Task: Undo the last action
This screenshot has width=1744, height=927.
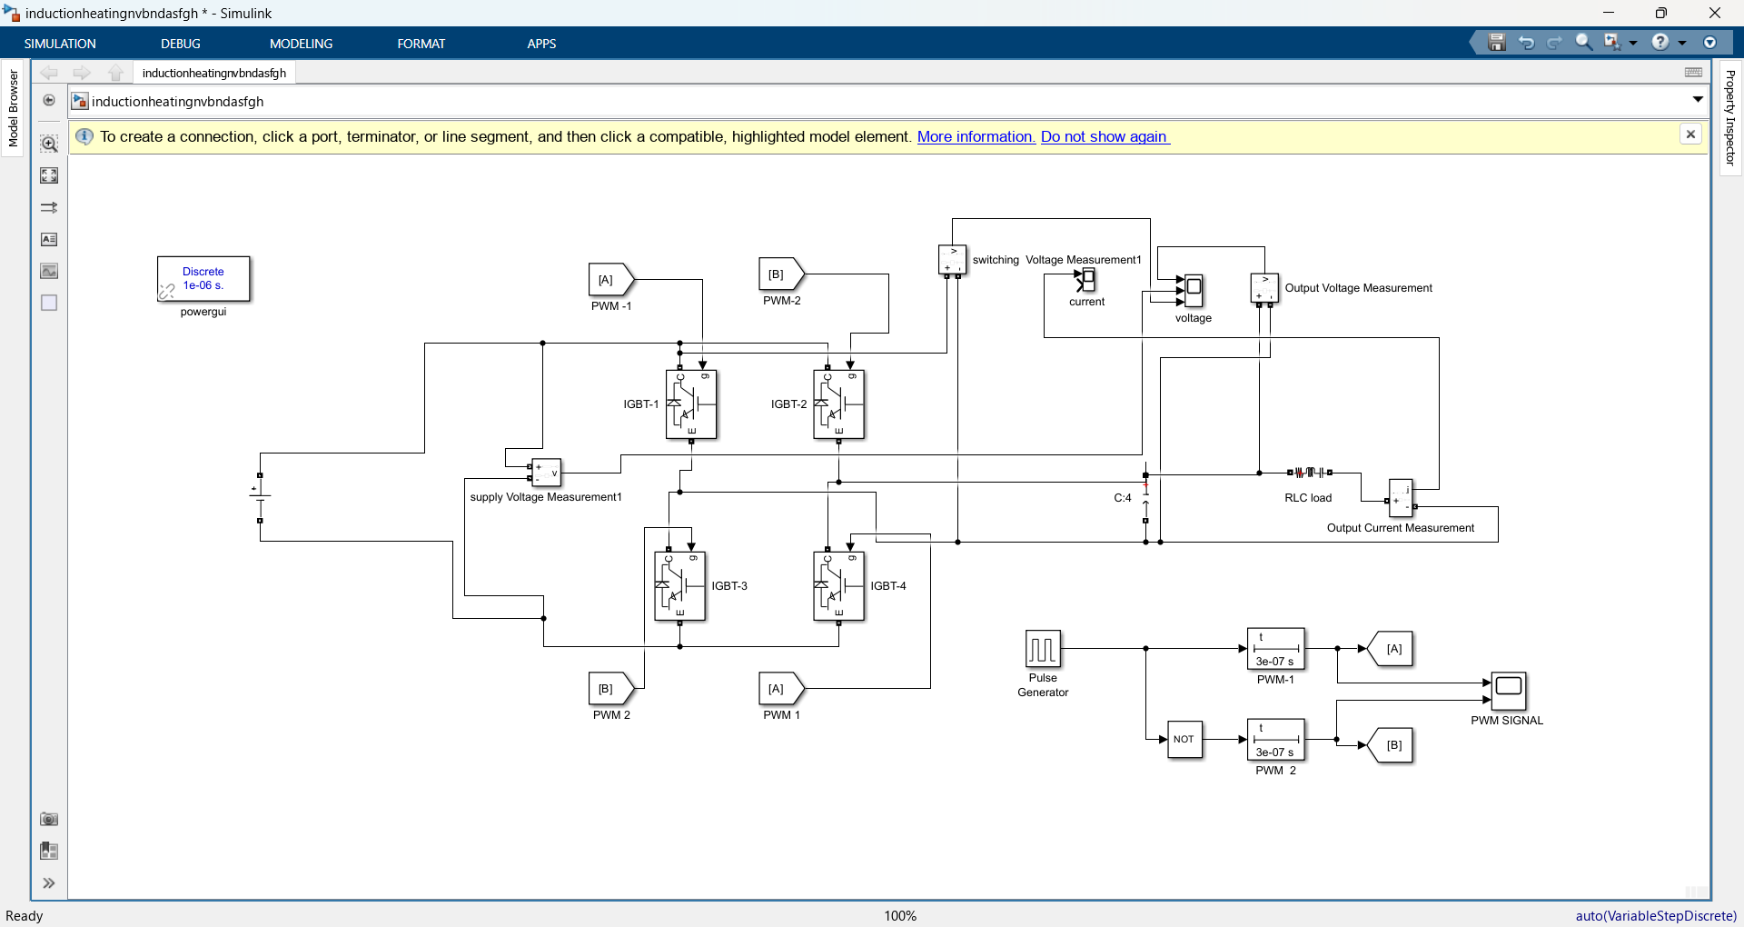Action: pos(1526,43)
